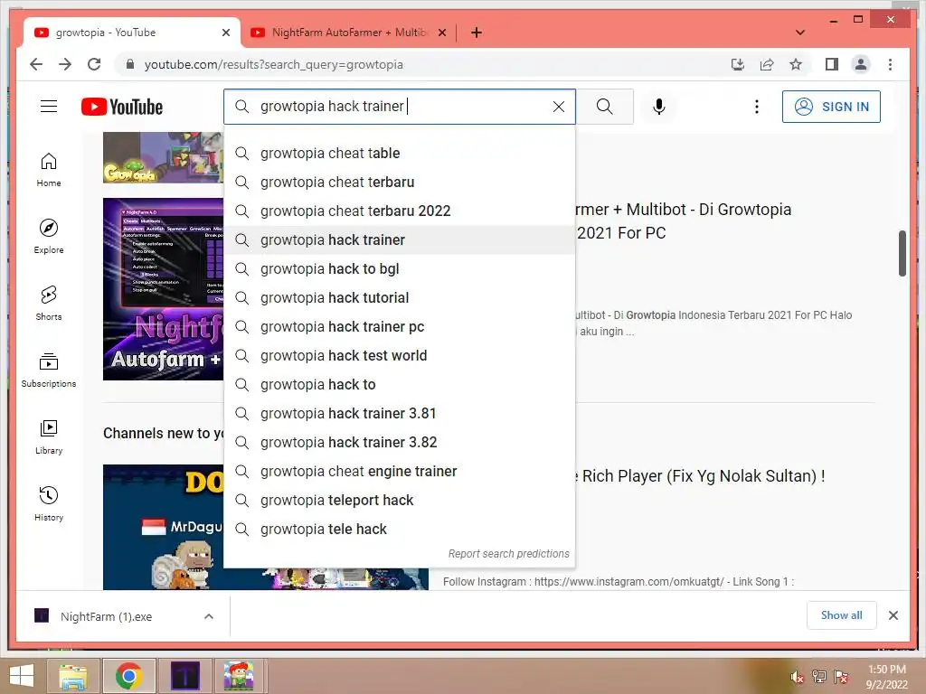Image resolution: width=926 pixels, height=694 pixels.
Task: Select the growtopia - YouTube tab
Action: click(131, 33)
